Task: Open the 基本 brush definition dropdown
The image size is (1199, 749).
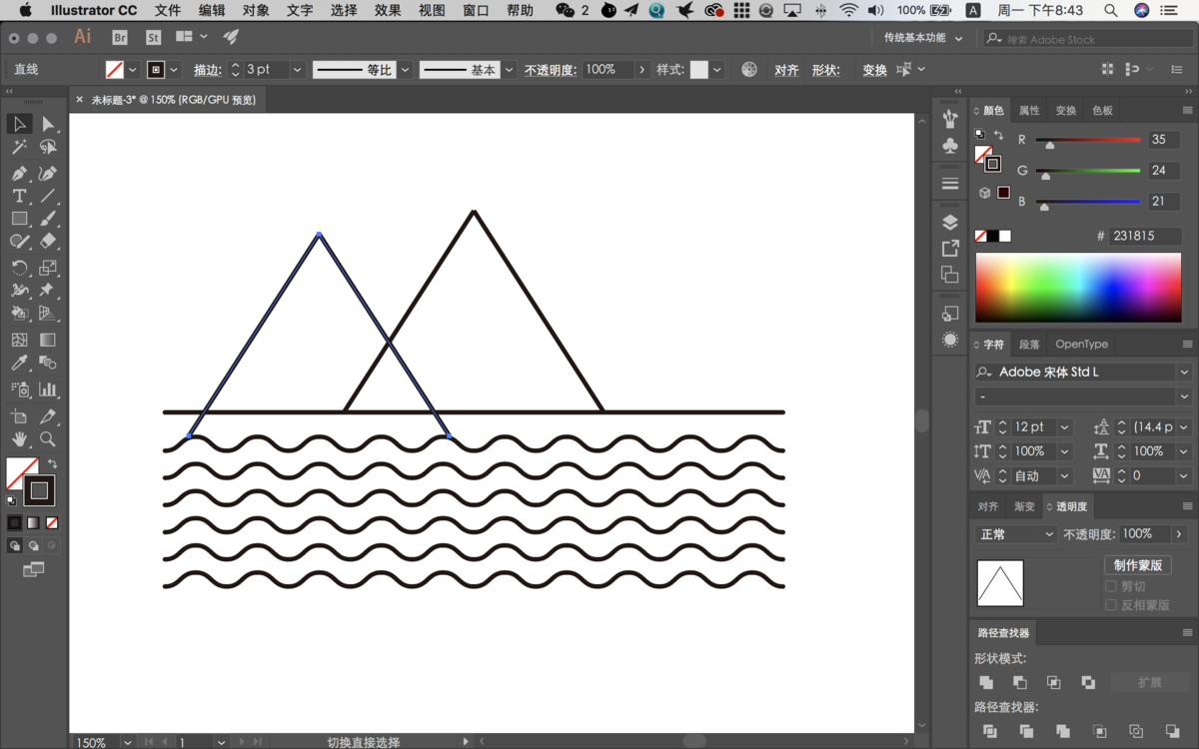Action: (509, 70)
